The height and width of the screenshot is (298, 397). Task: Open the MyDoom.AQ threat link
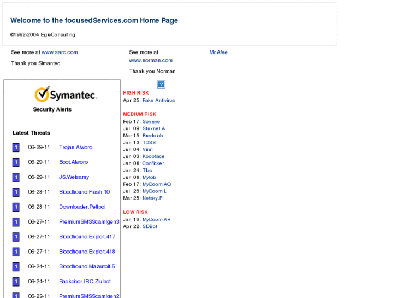coord(157,184)
